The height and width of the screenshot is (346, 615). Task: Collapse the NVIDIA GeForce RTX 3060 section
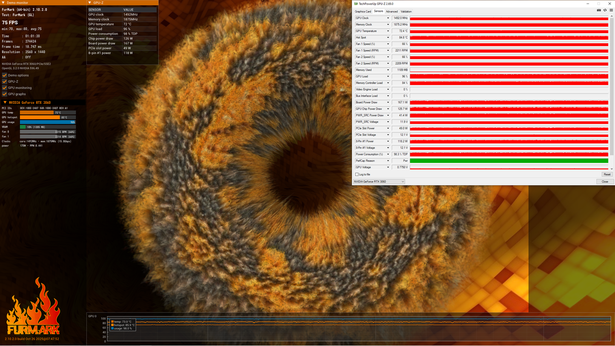click(5, 103)
